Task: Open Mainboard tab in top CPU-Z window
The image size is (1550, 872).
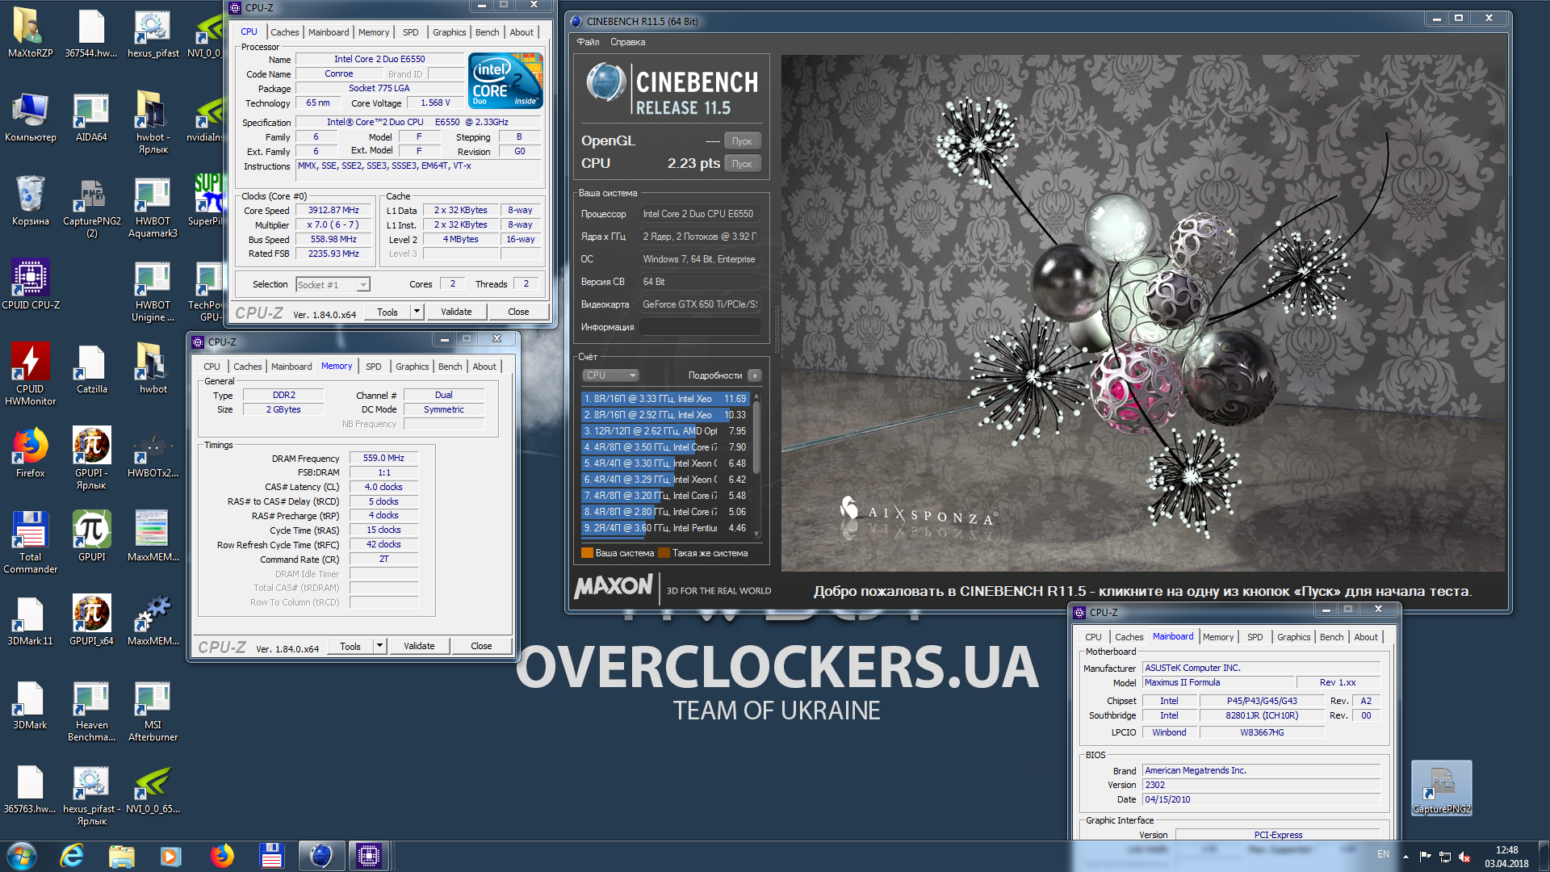Action: (329, 32)
